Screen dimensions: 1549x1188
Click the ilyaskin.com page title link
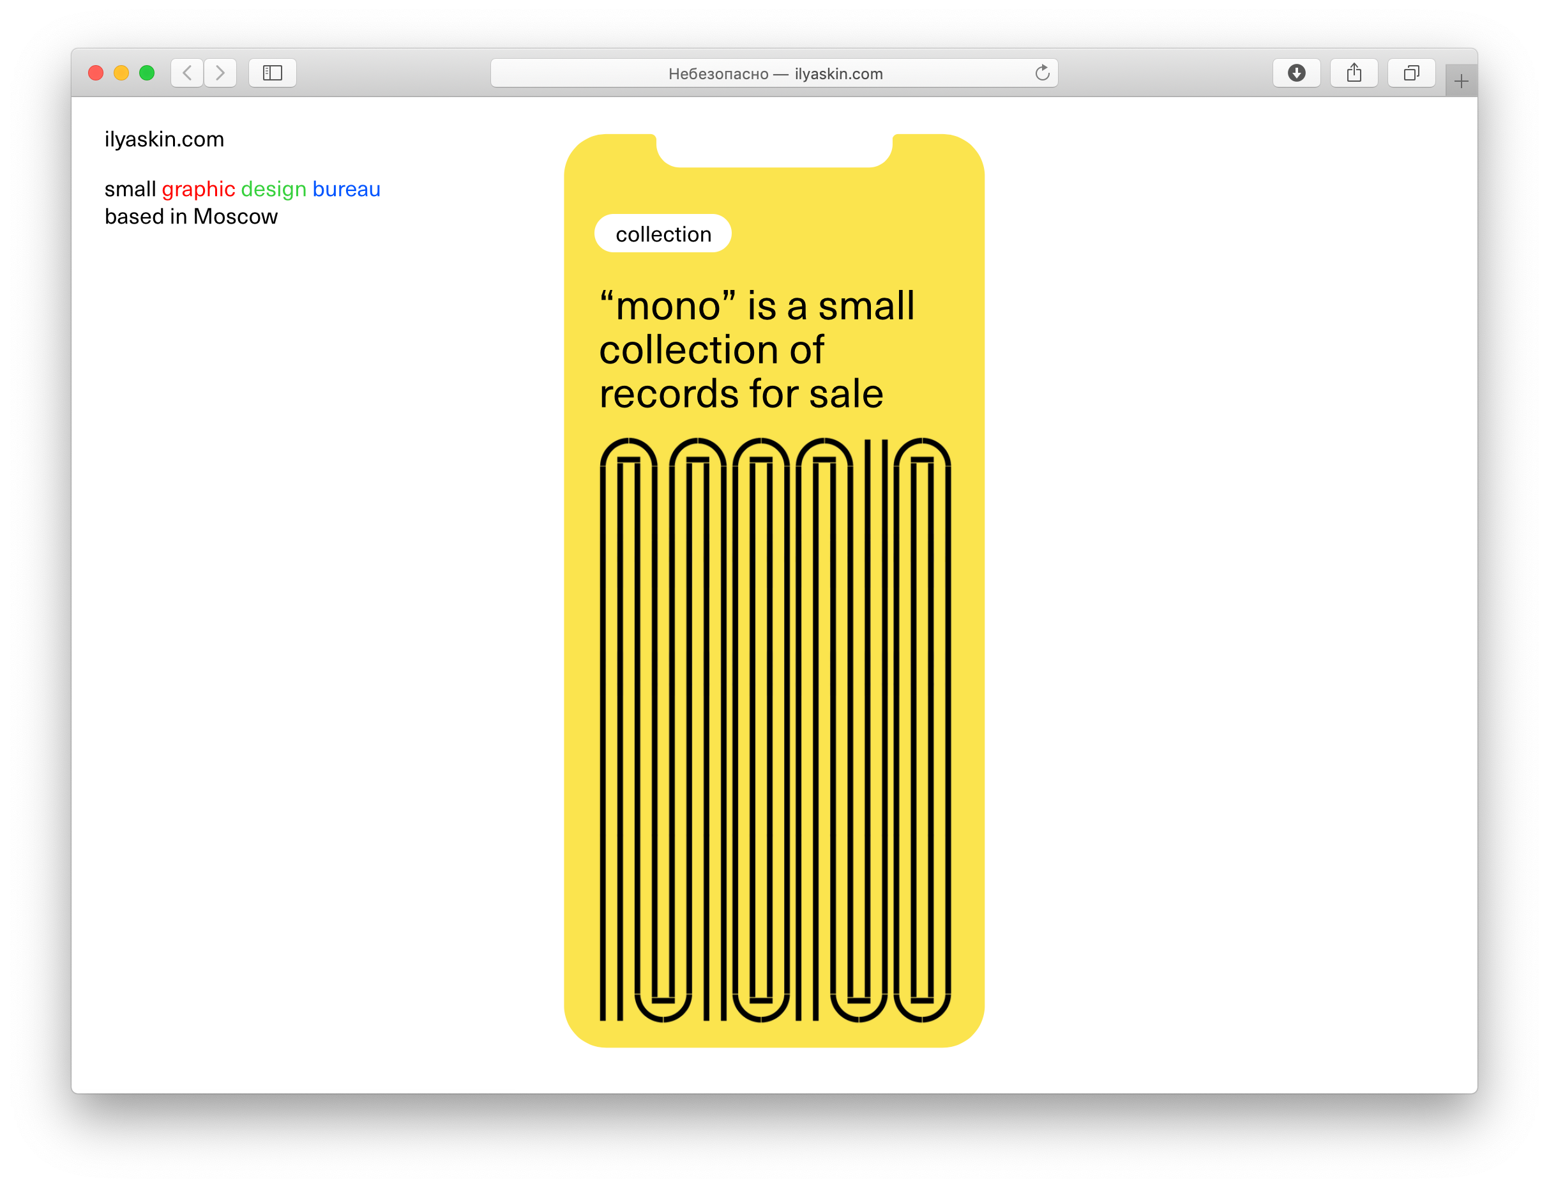click(164, 139)
